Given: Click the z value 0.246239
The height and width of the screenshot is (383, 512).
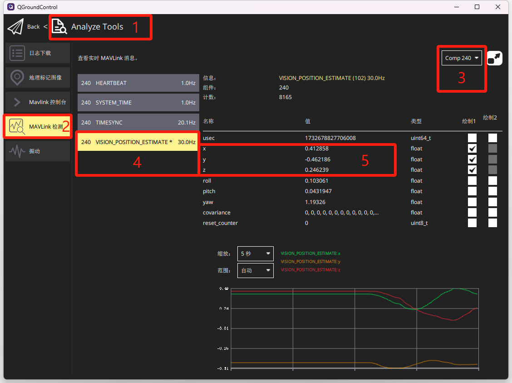Looking at the screenshot, I should tap(316, 169).
